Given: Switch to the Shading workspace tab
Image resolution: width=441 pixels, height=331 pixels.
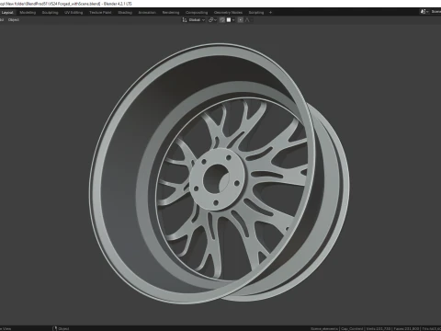Looking at the screenshot, I should 125,13.
